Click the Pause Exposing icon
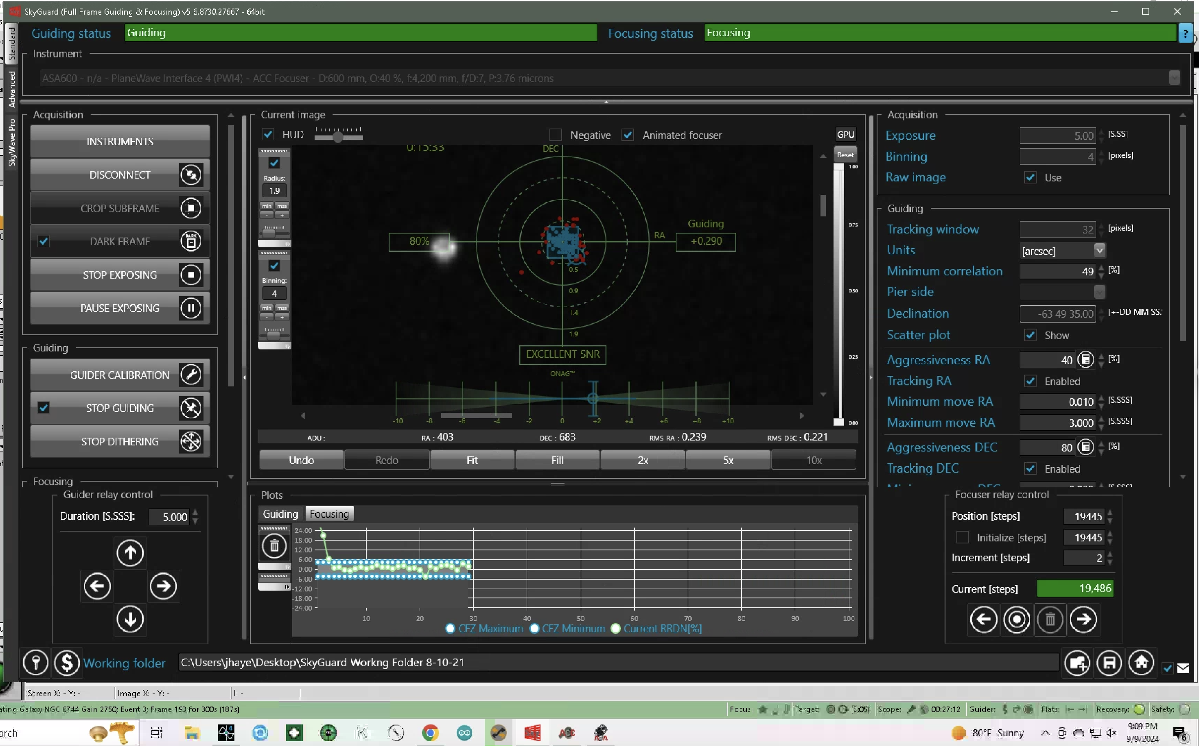Viewport: 1199px width, 746px height. point(190,308)
